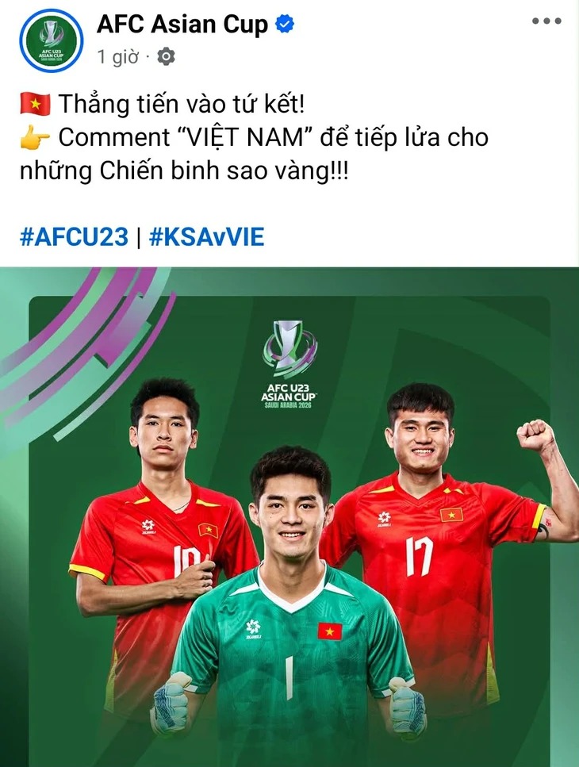Image resolution: width=579 pixels, height=767 pixels.
Task: Click the raised fist of player 17
Action: (x=535, y=435)
